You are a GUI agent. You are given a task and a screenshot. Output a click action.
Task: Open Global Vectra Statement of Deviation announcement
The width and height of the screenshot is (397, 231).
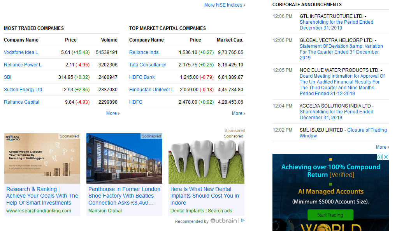click(x=341, y=52)
